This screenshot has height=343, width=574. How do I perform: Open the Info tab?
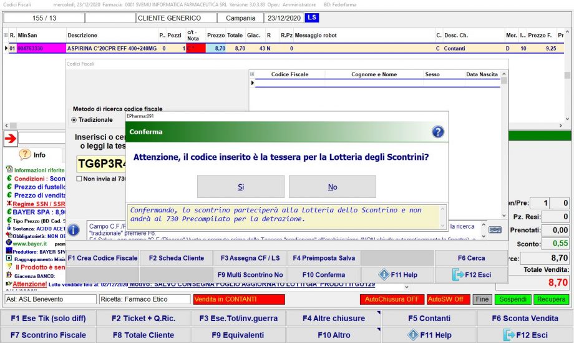pyautogui.click(x=34, y=155)
